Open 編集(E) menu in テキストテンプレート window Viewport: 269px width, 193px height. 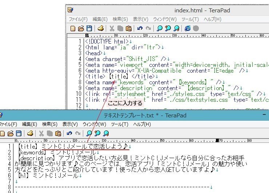tap(29, 124)
